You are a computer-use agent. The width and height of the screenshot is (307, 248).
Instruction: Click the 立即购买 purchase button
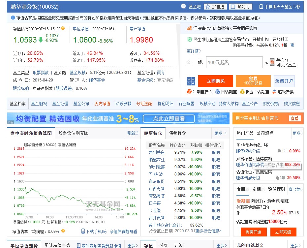215,81
